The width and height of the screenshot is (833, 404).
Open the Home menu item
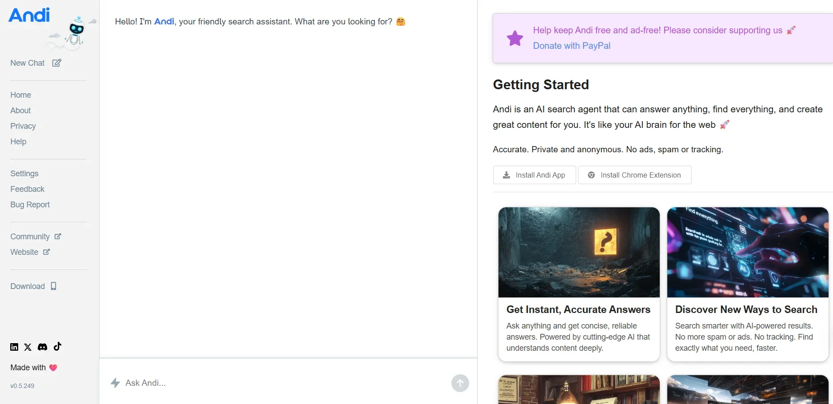tap(21, 95)
